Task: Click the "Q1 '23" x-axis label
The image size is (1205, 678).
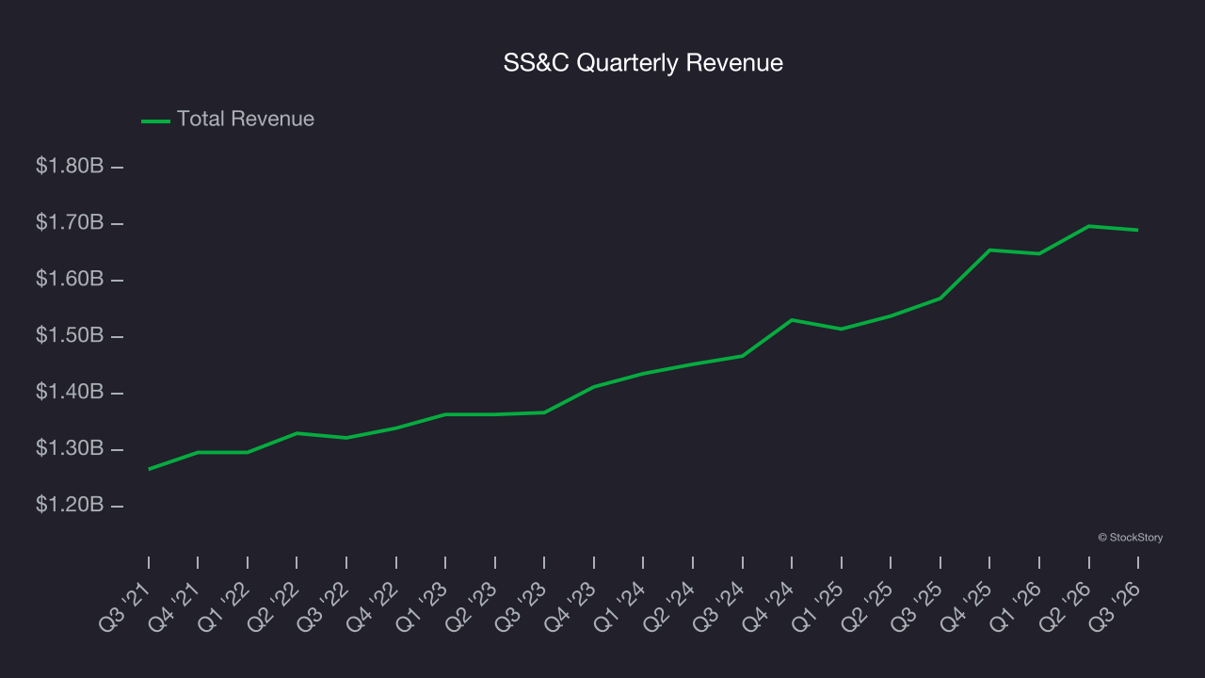Action: (x=422, y=605)
